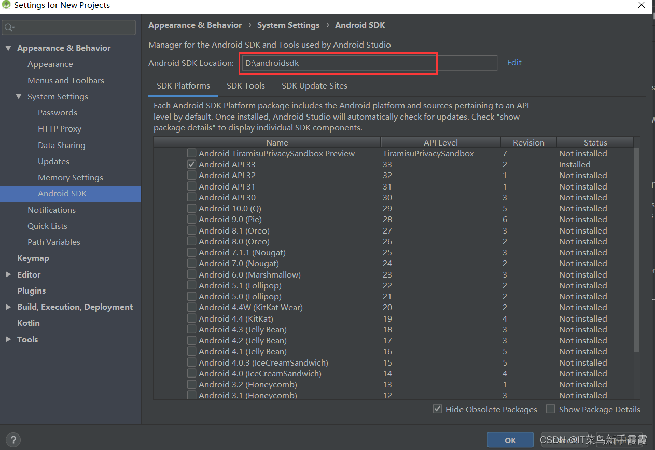
Task: Click the OK button
Action: [x=510, y=440]
